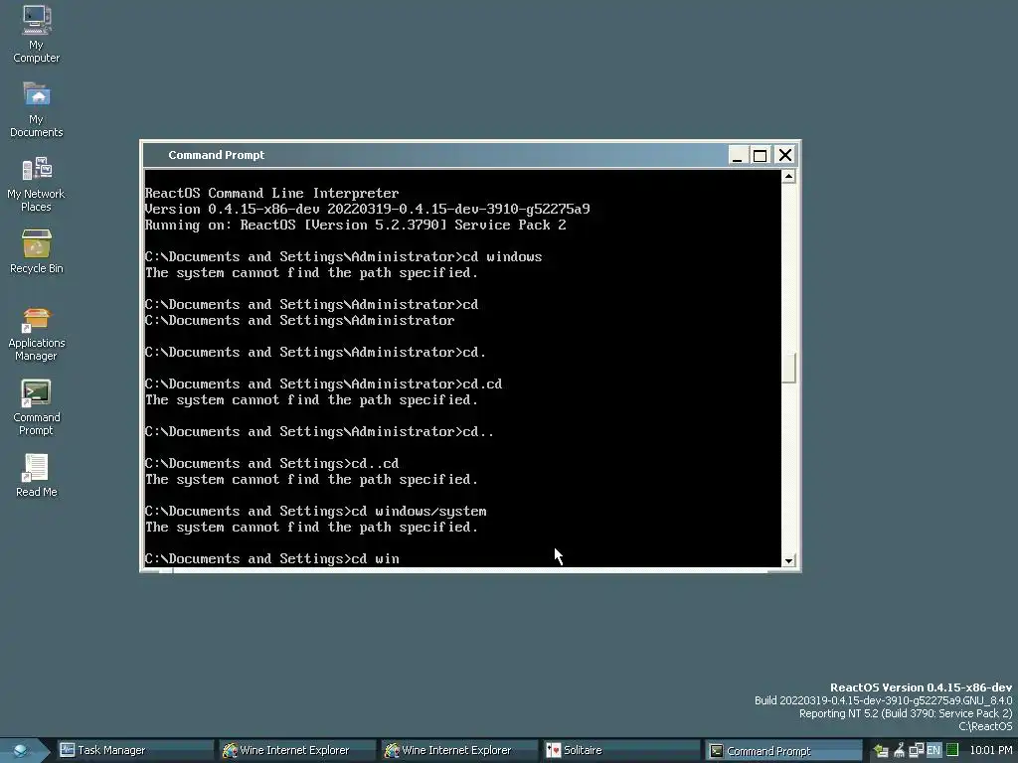Switch to Task Manager in taskbar

click(x=134, y=751)
